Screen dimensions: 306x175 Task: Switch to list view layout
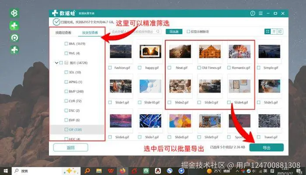[274, 31]
